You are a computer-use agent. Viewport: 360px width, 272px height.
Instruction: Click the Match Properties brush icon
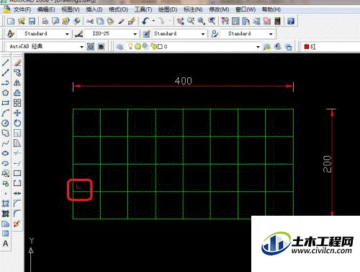[x=132, y=21]
